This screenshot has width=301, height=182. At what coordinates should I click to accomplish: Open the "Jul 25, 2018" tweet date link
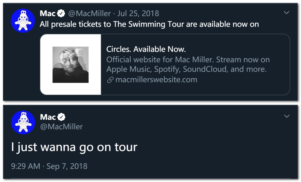click(x=138, y=13)
